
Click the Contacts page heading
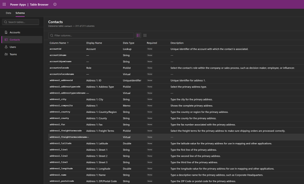coord(55,22)
